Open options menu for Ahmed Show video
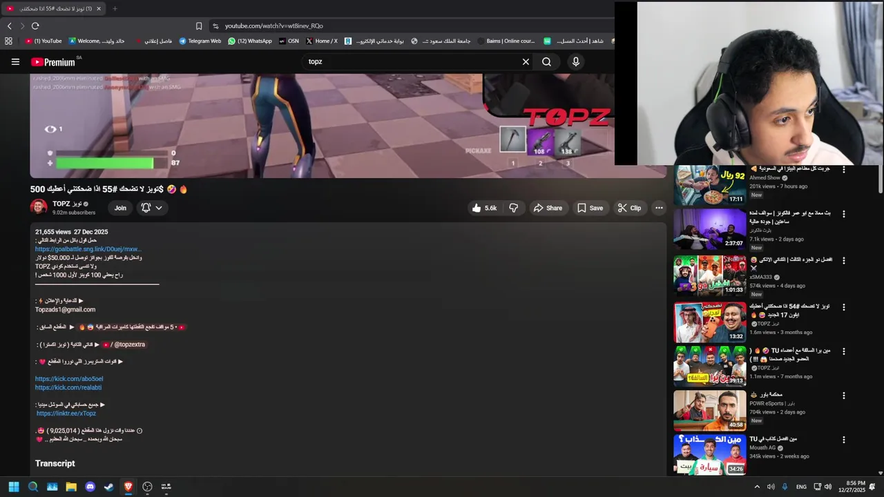884x497 pixels. point(843,170)
